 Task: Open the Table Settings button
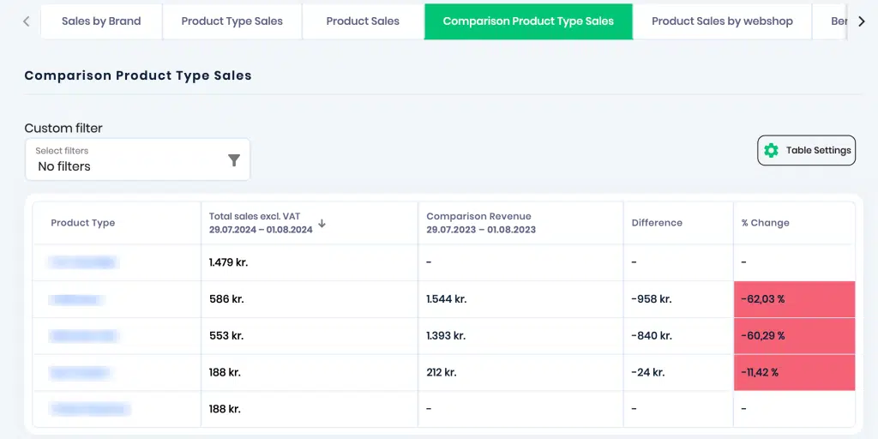[x=806, y=150]
